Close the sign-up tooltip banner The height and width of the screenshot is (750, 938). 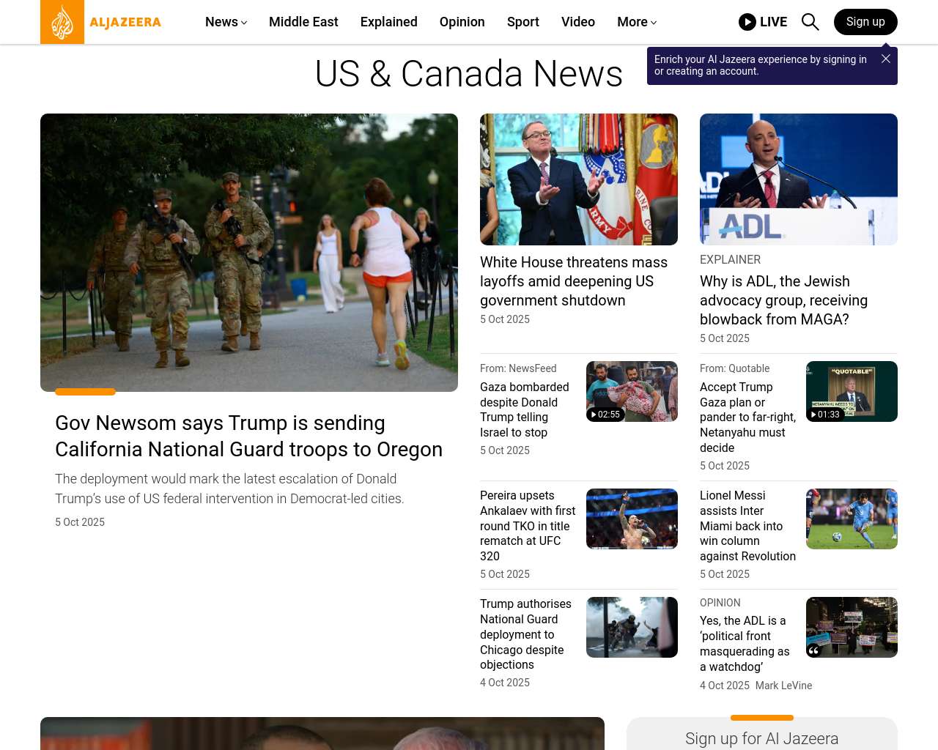[886, 59]
